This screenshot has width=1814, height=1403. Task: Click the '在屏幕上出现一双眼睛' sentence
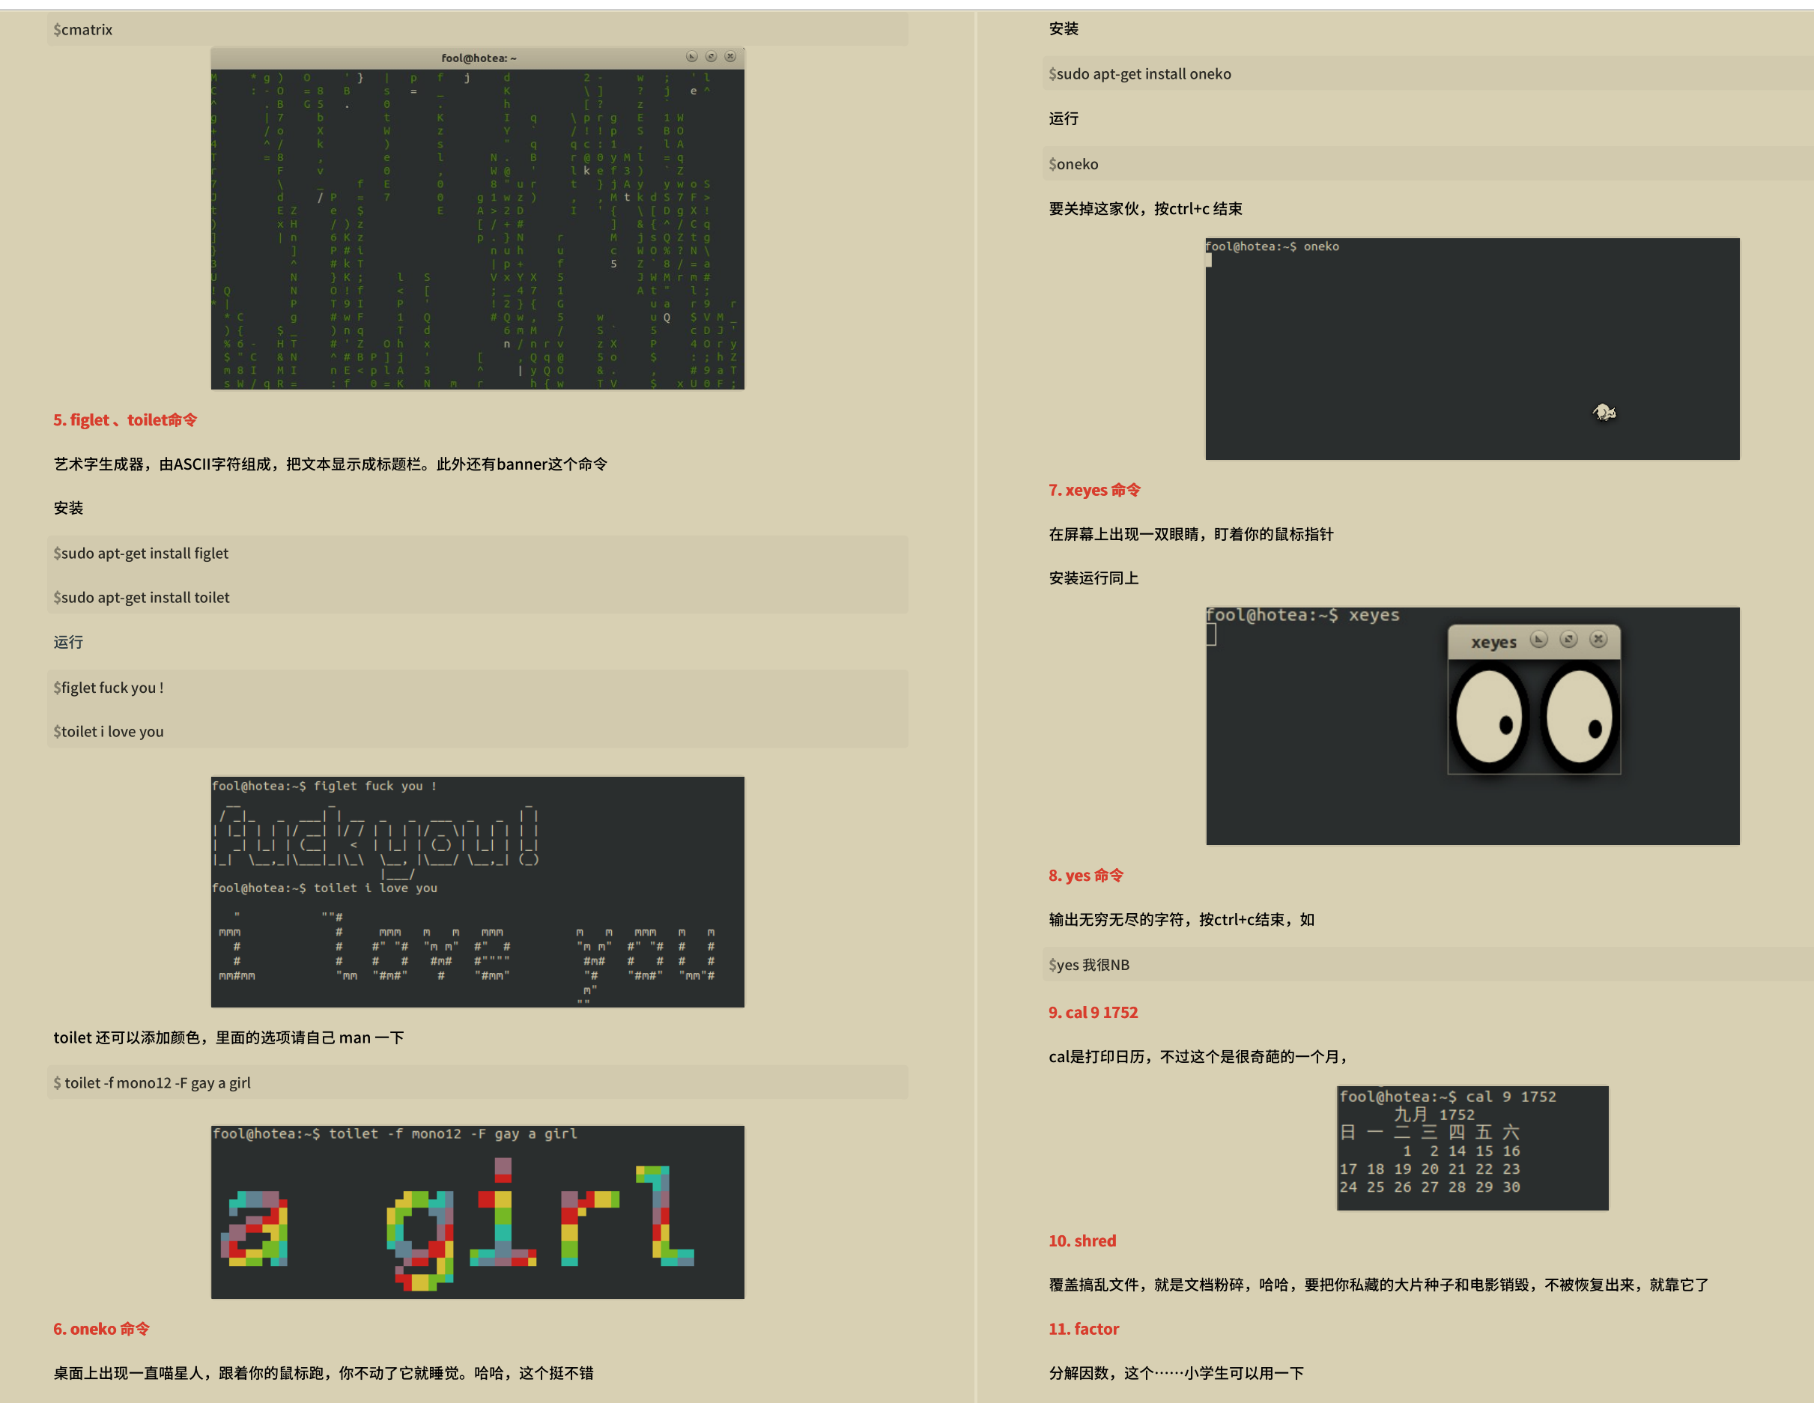(x=1191, y=533)
